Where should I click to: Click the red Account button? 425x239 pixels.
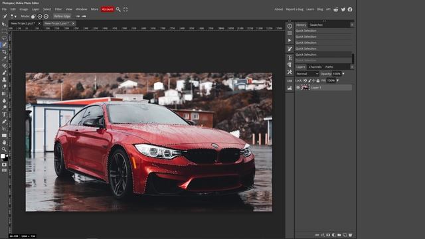coord(108,9)
